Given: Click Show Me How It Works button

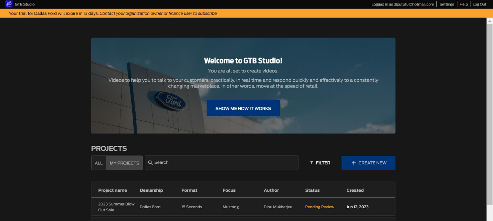Looking at the screenshot, I should (x=243, y=108).
